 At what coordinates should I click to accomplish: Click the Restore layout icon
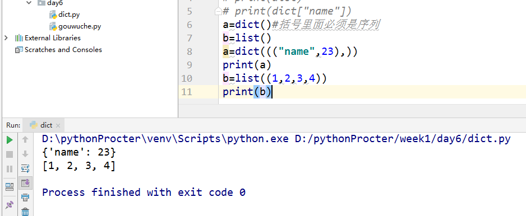pos(10,186)
